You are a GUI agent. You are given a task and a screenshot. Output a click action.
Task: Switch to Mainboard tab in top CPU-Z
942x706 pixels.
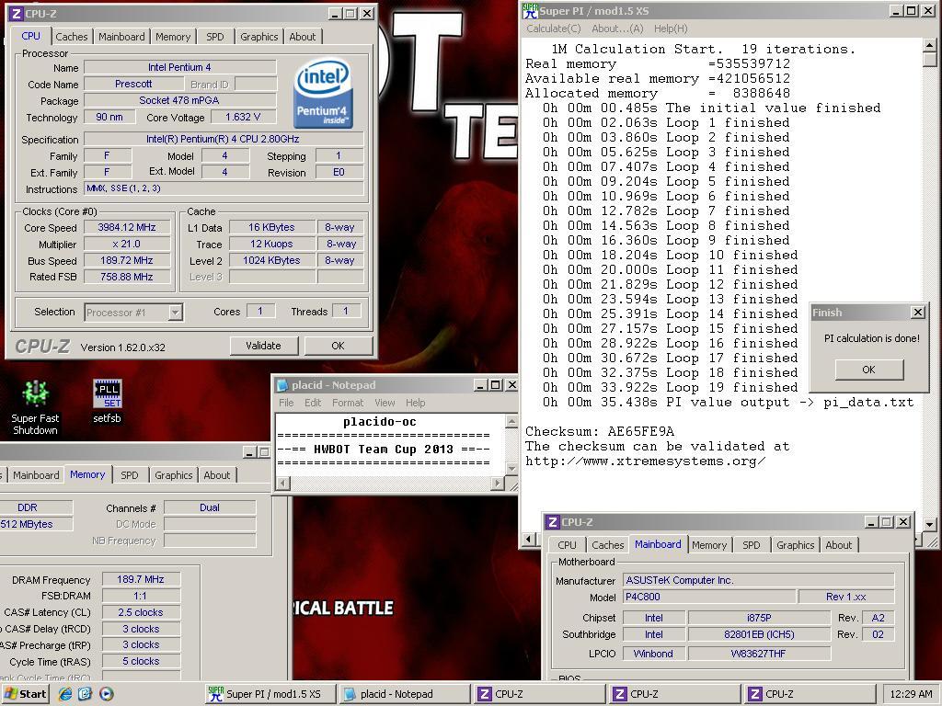pyautogui.click(x=122, y=37)
